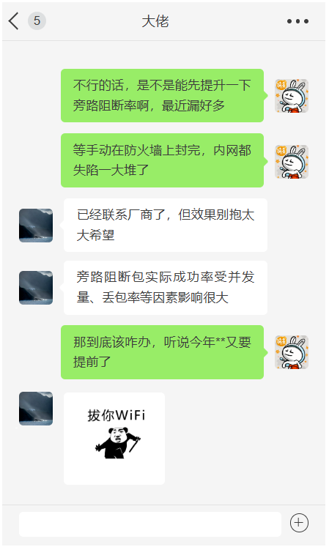Select green bubble 等手动在防火墙上封完
Viewport: 329px width, 547px height.
coord(162,160)
